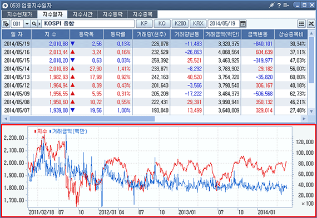Click the 2011/02/18 chart axis label

42,212
